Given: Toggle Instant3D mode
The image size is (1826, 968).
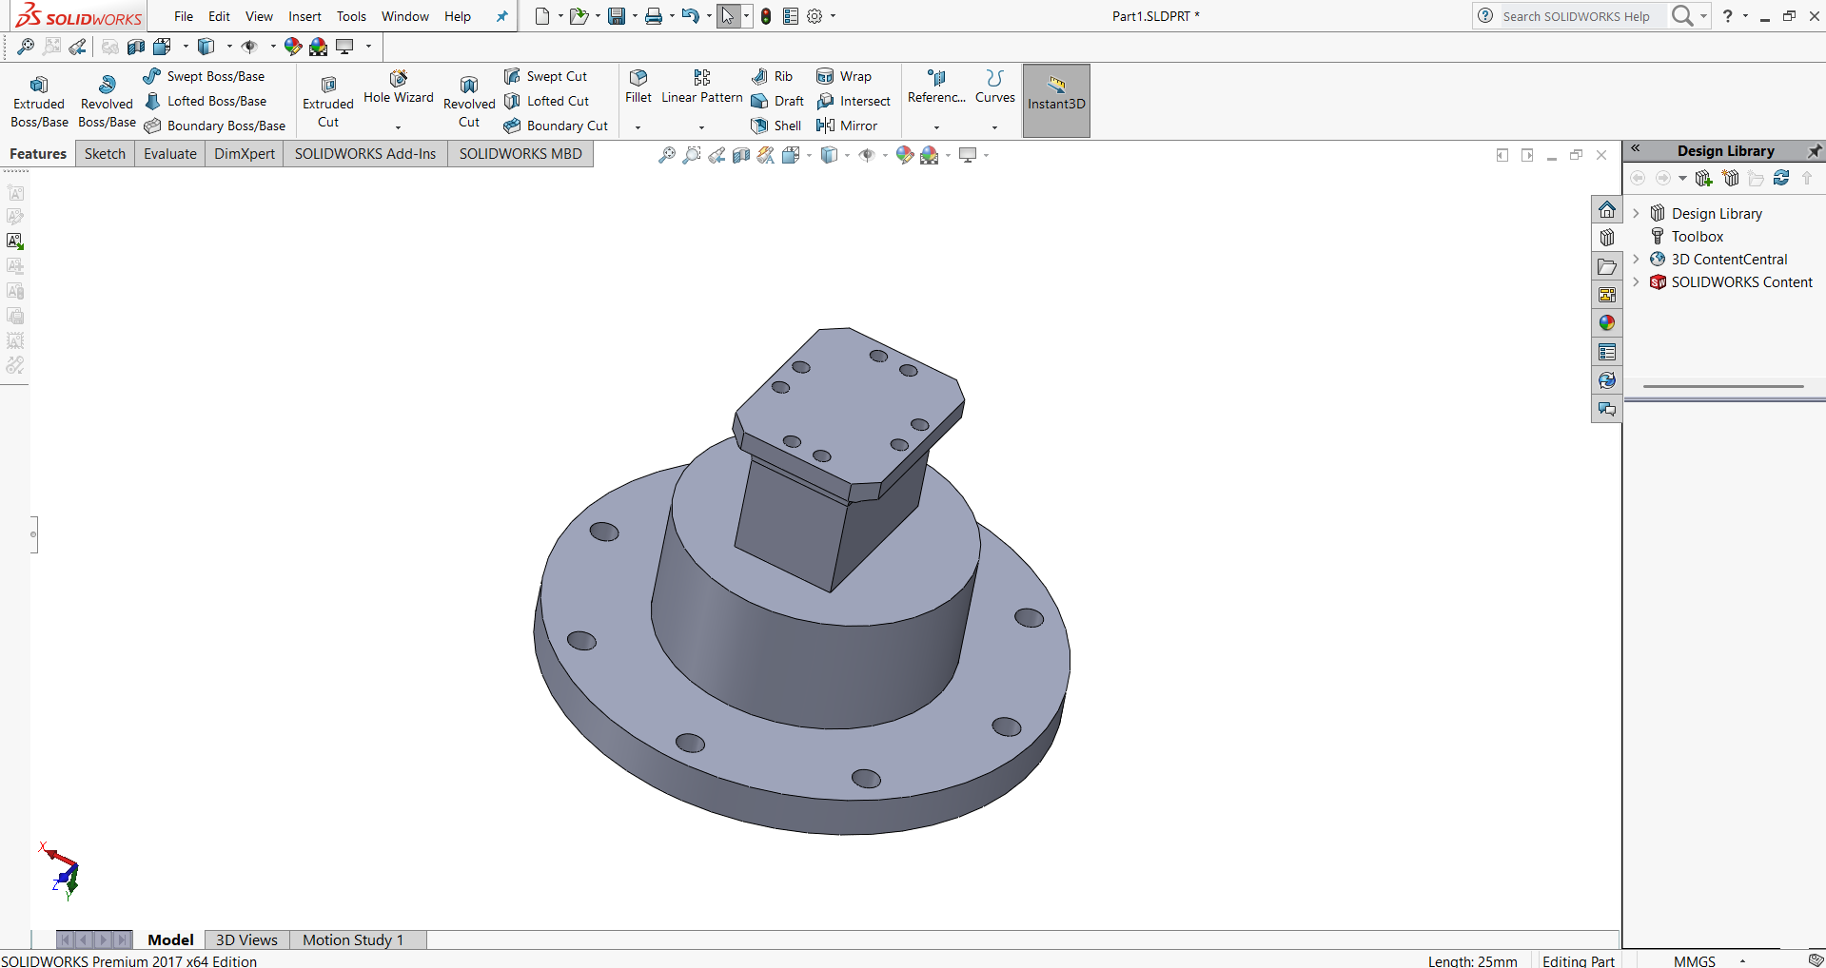Looking at the screenshot, I should (x=1056, y=101).
